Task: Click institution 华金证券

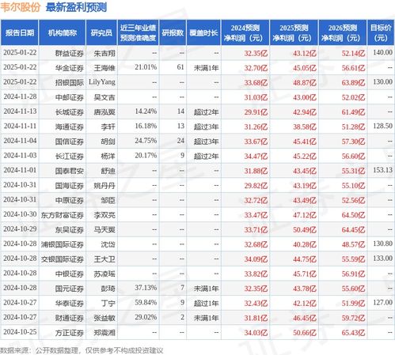Action: click(70, 68)
